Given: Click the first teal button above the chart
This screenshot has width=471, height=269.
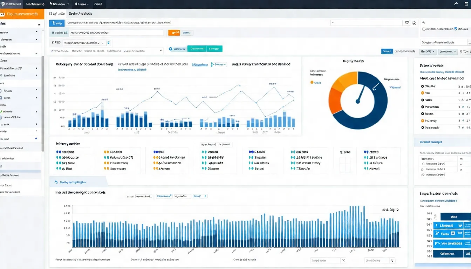Looking at the screenshot, I should [x=197, y=49].
